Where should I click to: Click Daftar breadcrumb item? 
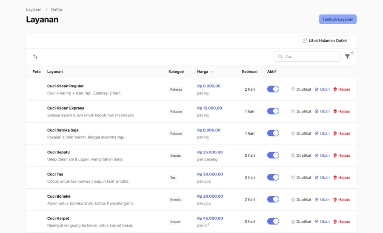coord(57,9)
